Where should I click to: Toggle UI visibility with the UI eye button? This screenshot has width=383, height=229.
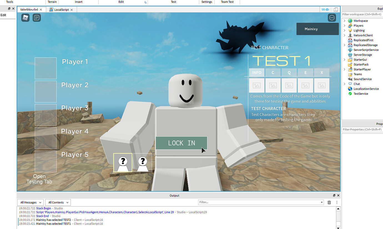click(x=325, y=9)
